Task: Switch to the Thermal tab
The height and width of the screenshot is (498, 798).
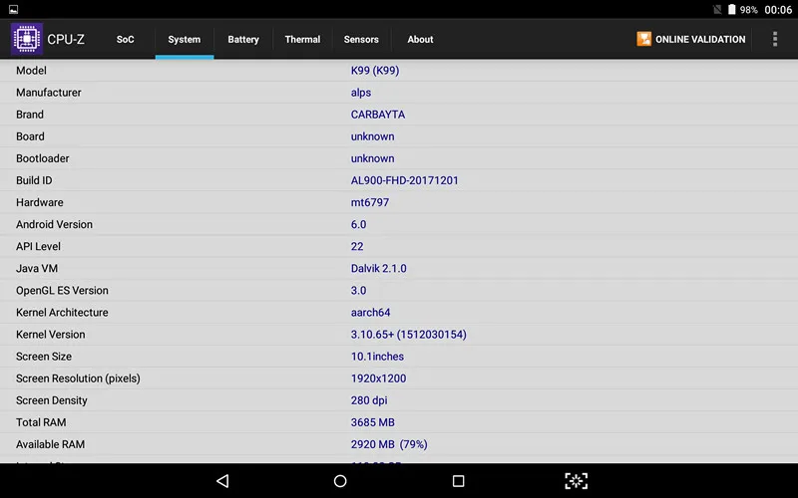Action: (x=302, y=39)
